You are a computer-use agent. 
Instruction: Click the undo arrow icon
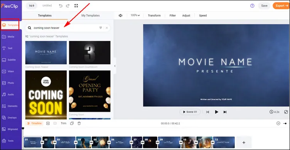61,6
